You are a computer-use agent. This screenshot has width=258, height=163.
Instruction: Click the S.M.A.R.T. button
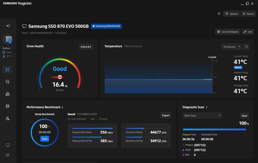(86, 47)
